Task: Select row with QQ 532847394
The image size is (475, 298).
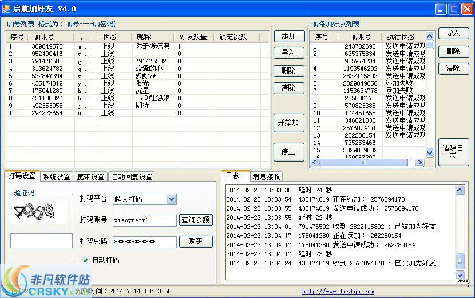Action: point(137,76)
